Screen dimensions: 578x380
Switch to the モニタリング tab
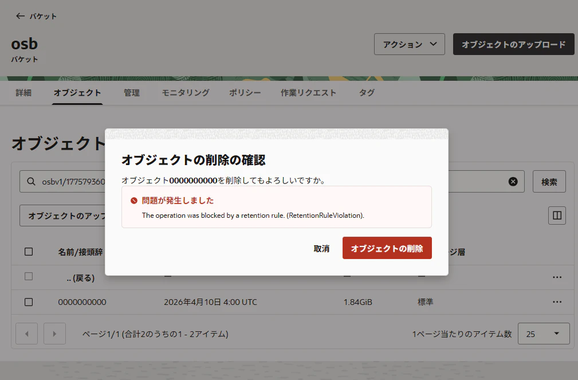coord(186,93)
